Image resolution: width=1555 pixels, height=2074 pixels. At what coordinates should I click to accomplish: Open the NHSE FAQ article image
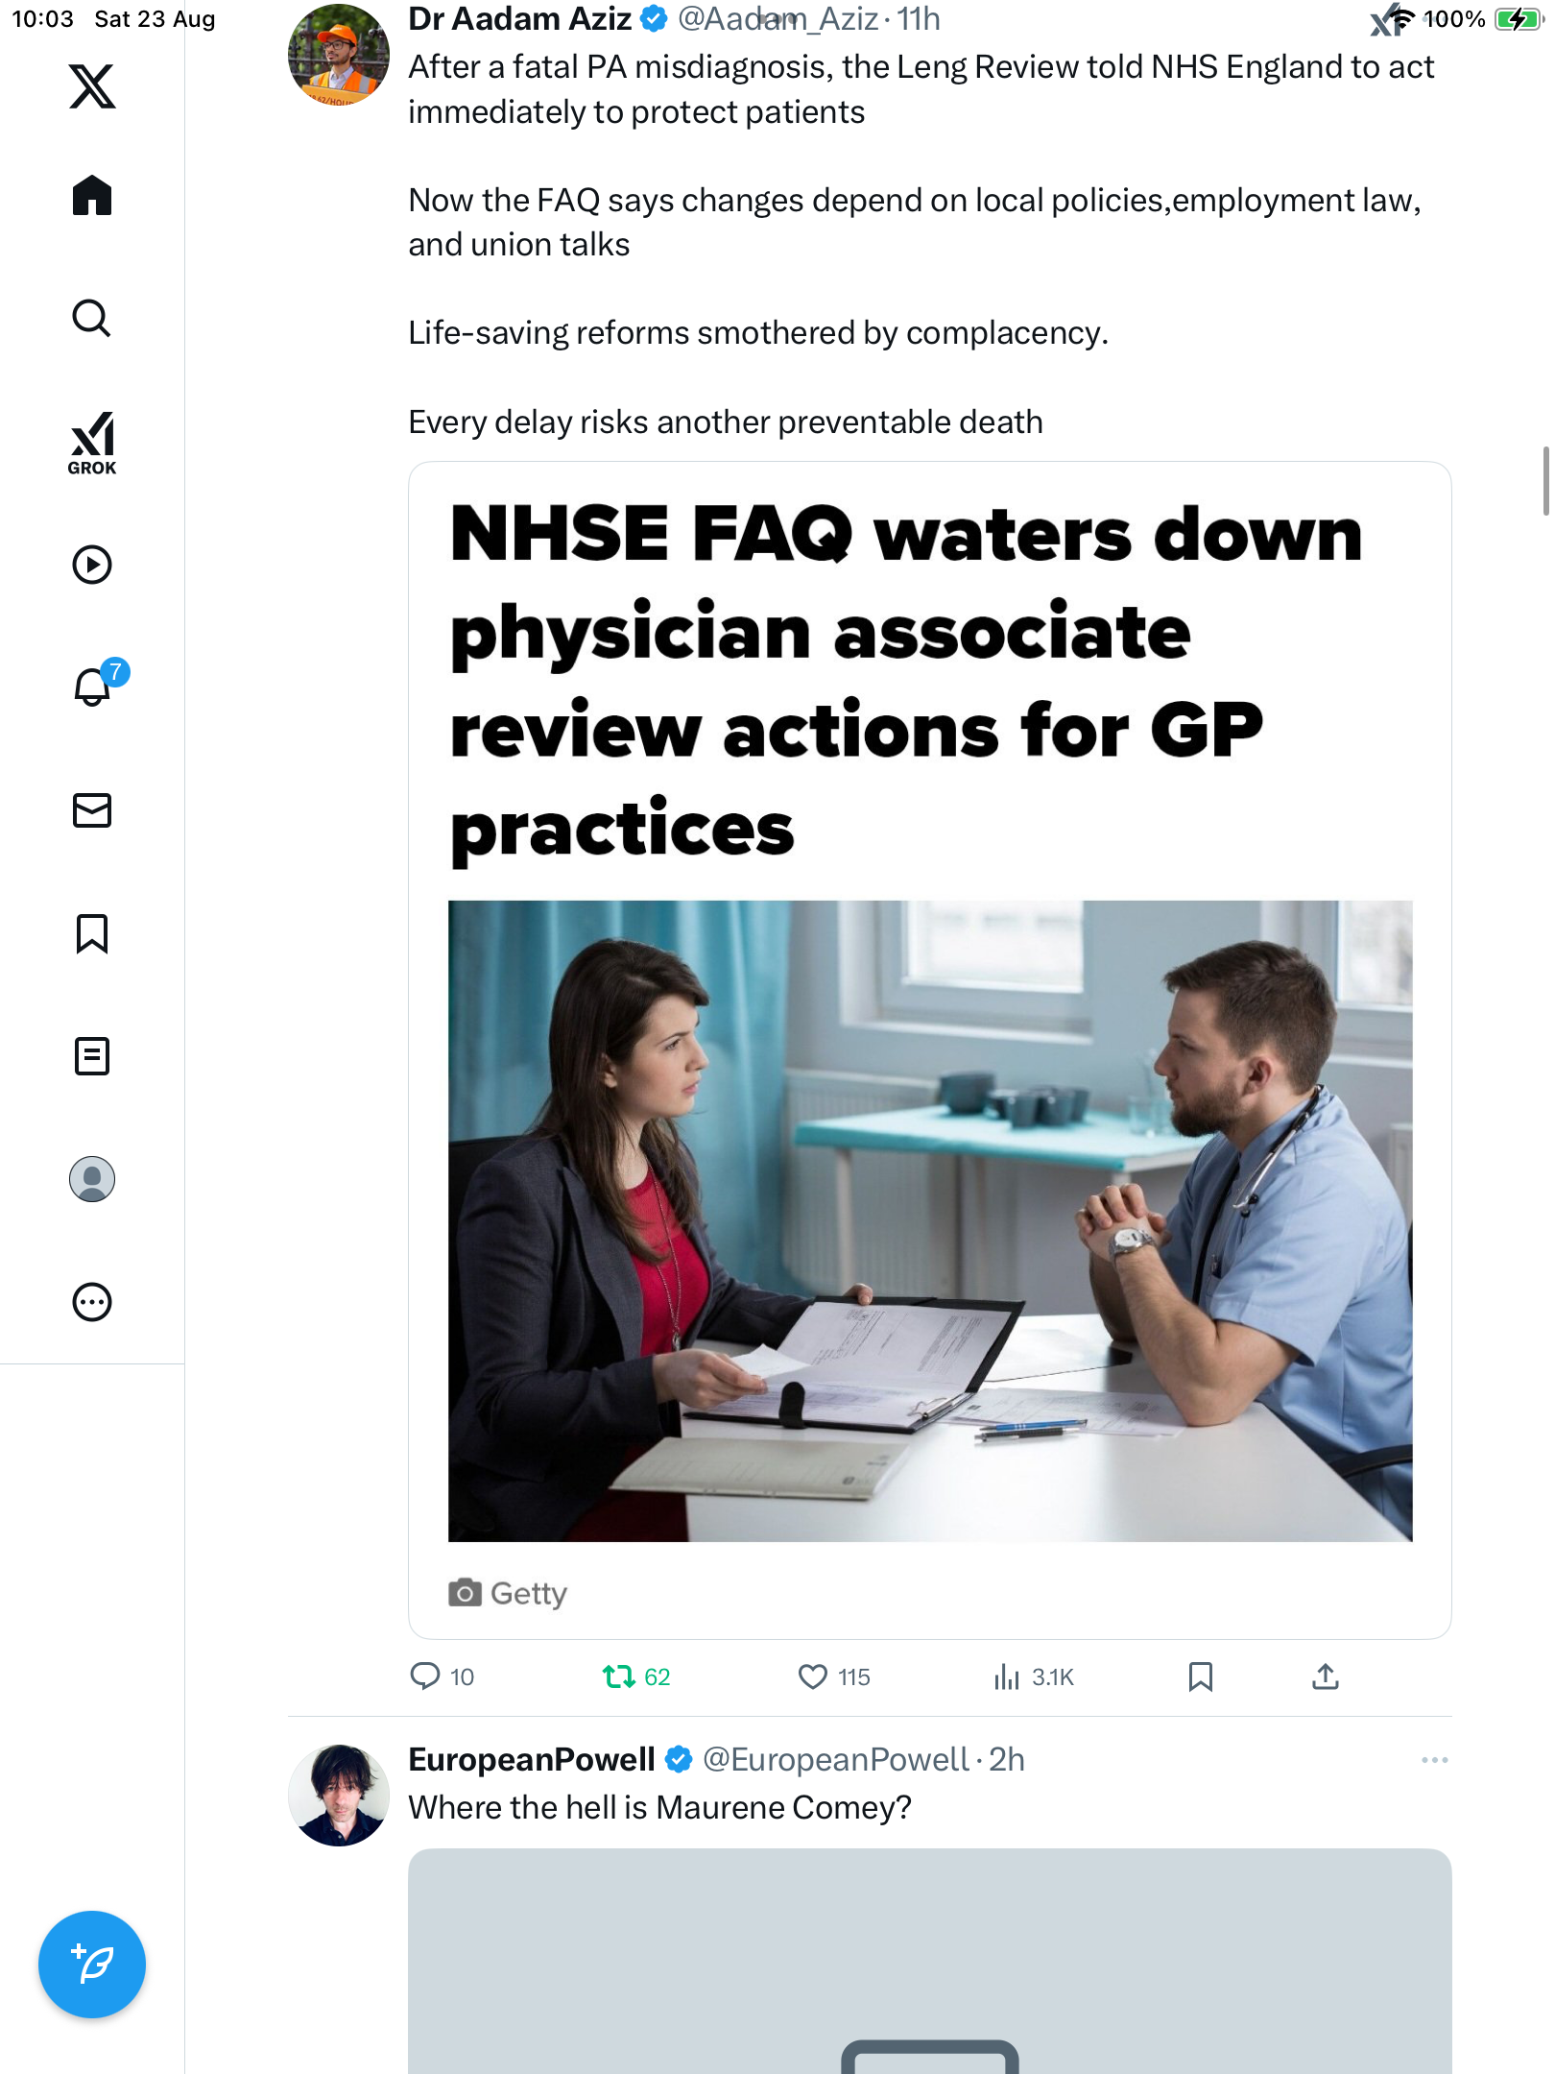[x=929, y=1220]
